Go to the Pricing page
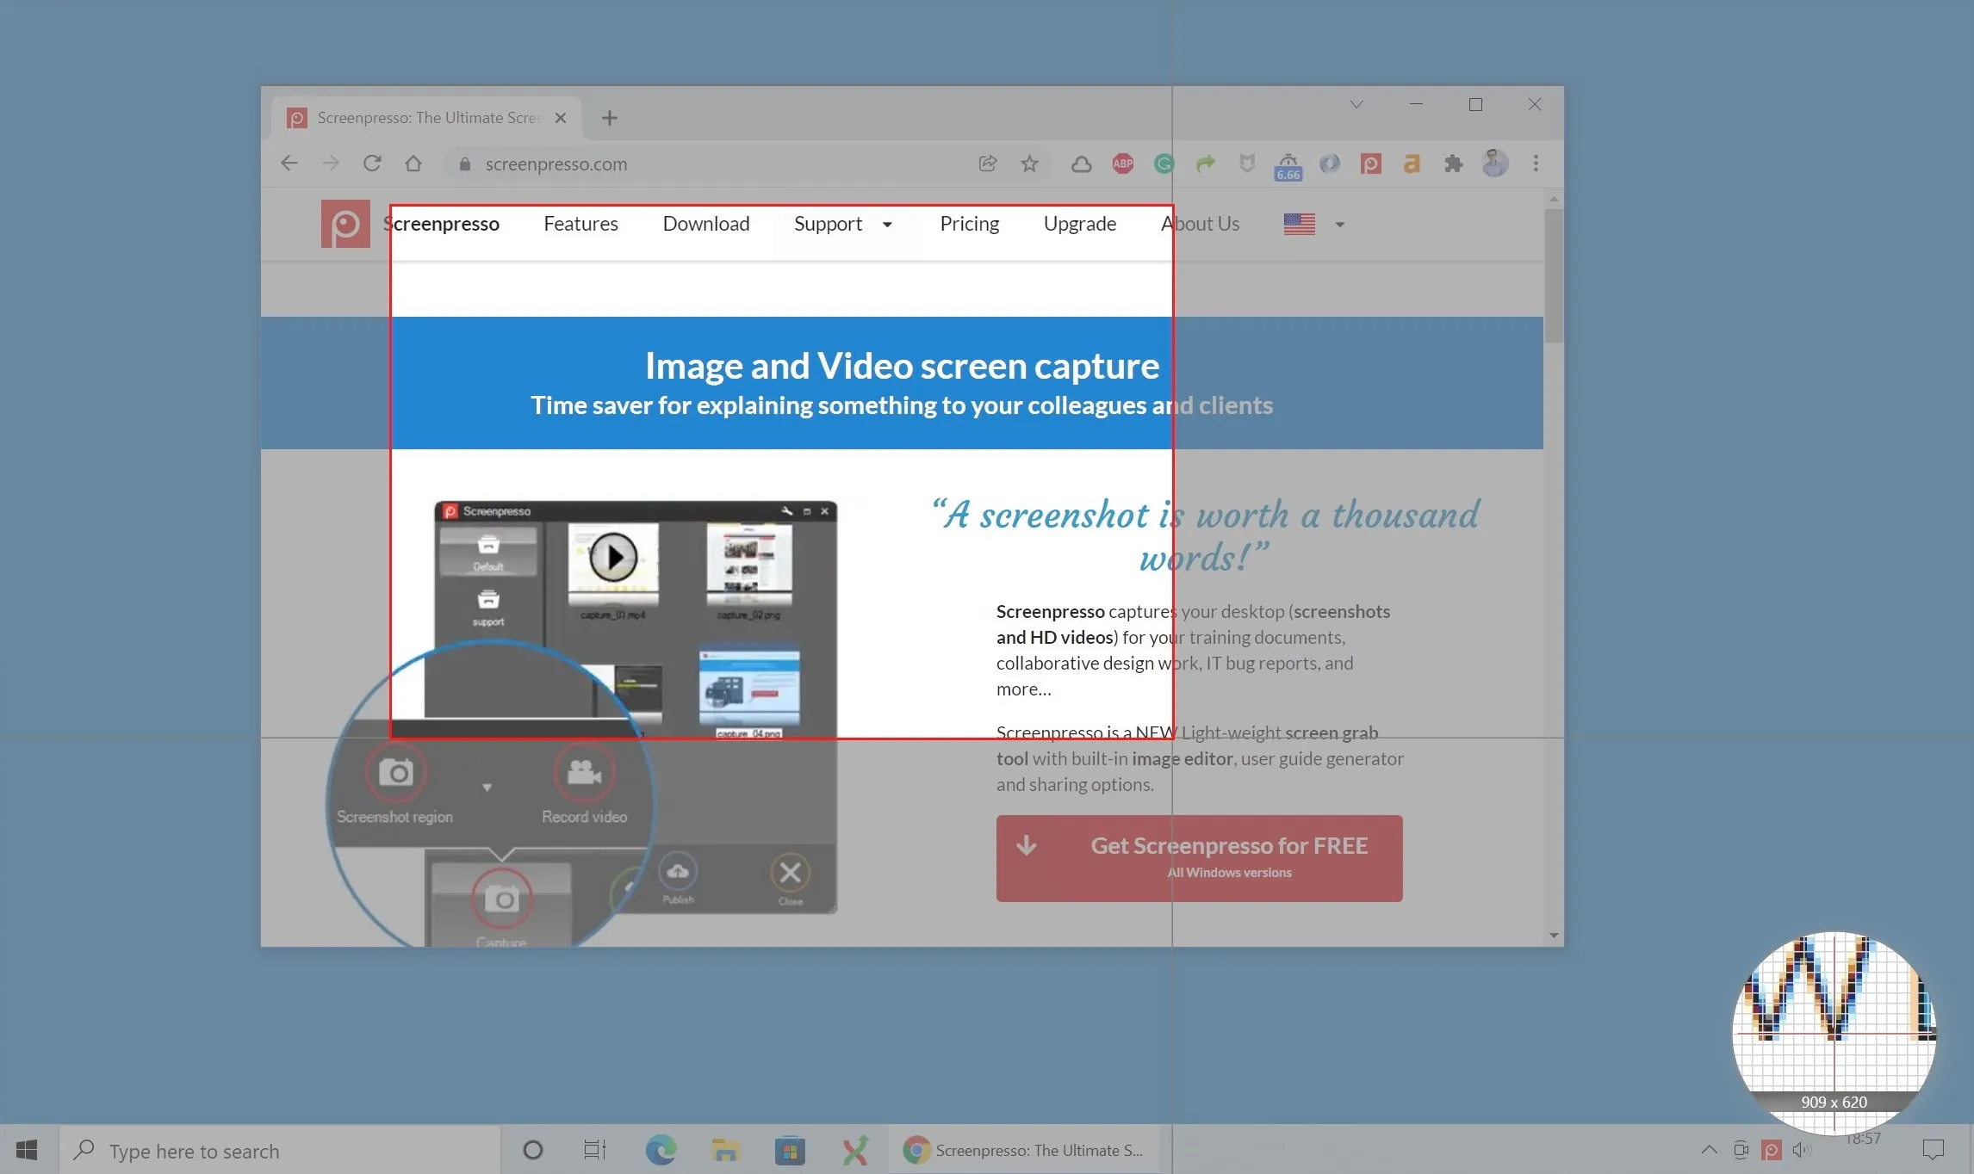 pyautogui.click(x=969, y=224)
